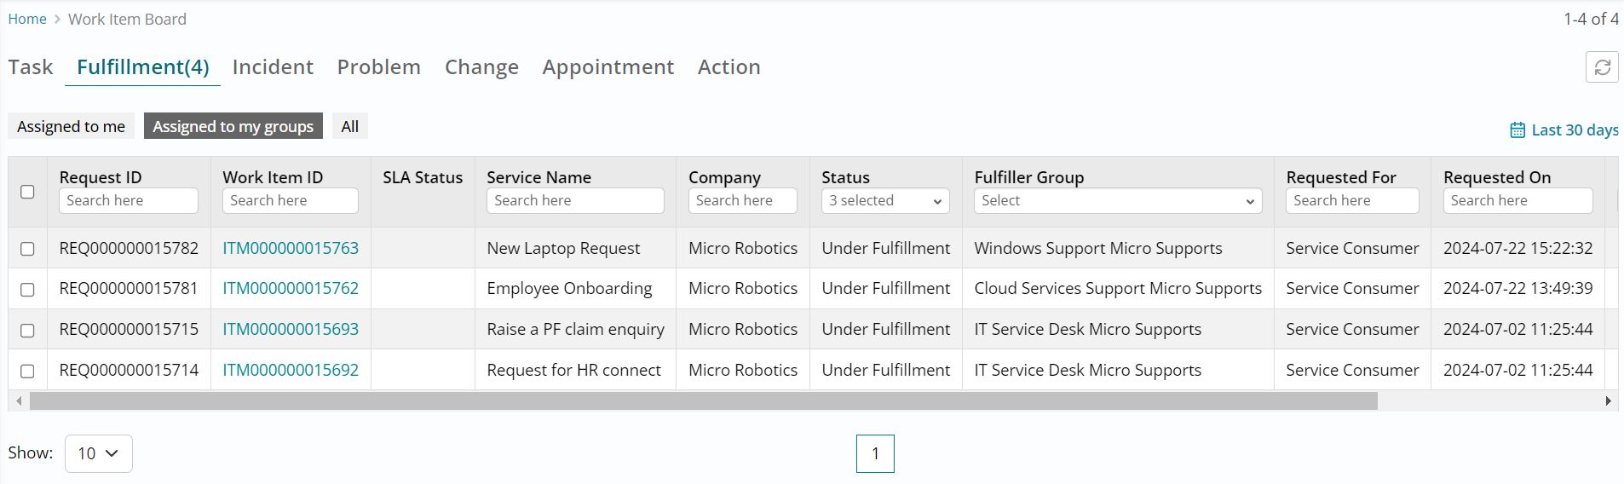
Task: Click the horizontal scrollbar thumb
Action: 703,400
